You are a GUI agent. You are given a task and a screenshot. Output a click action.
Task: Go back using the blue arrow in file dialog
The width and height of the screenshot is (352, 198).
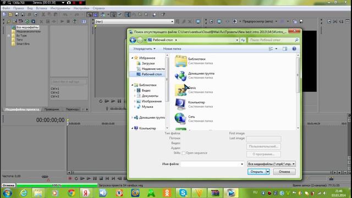(x=133, y=40)
